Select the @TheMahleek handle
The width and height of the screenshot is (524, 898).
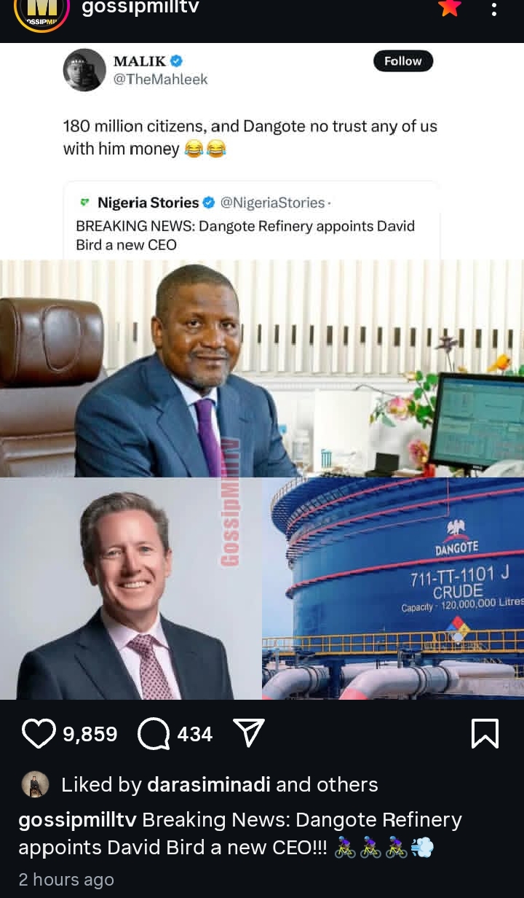[160, 79]
